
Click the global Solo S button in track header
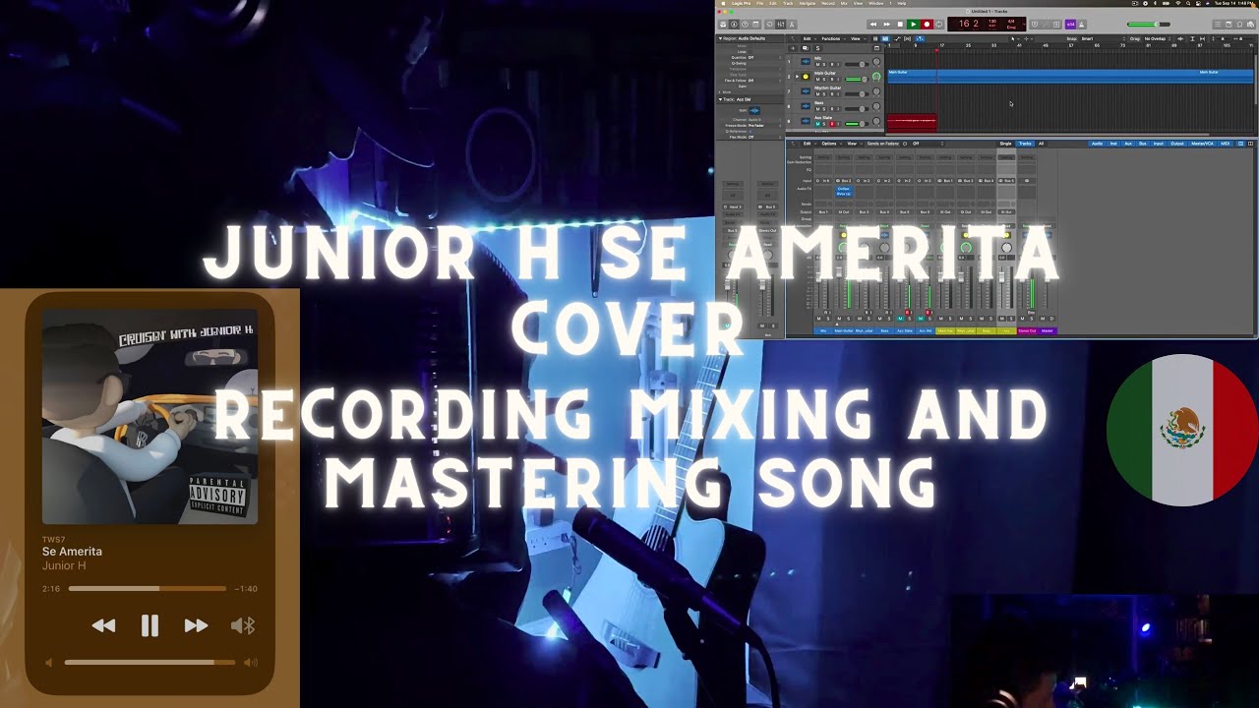click(x=817, y=47)
